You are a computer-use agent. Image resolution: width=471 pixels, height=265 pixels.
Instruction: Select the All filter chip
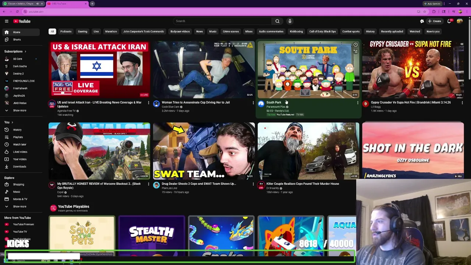[52, 31]
